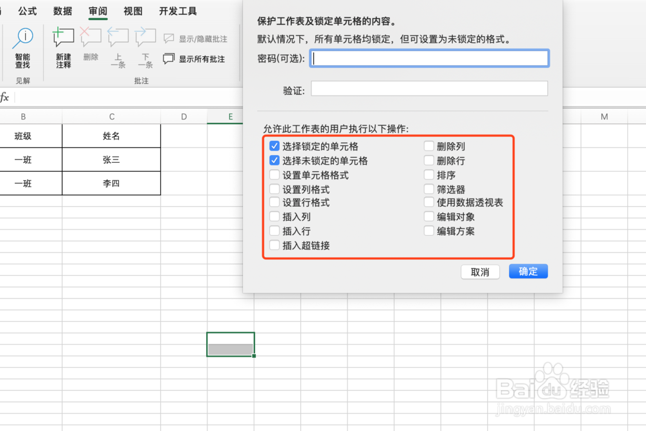The height and width of the screenshot is (431, 646).
Task: Click 取消 to dismiss the dialog
Action: 480,272
